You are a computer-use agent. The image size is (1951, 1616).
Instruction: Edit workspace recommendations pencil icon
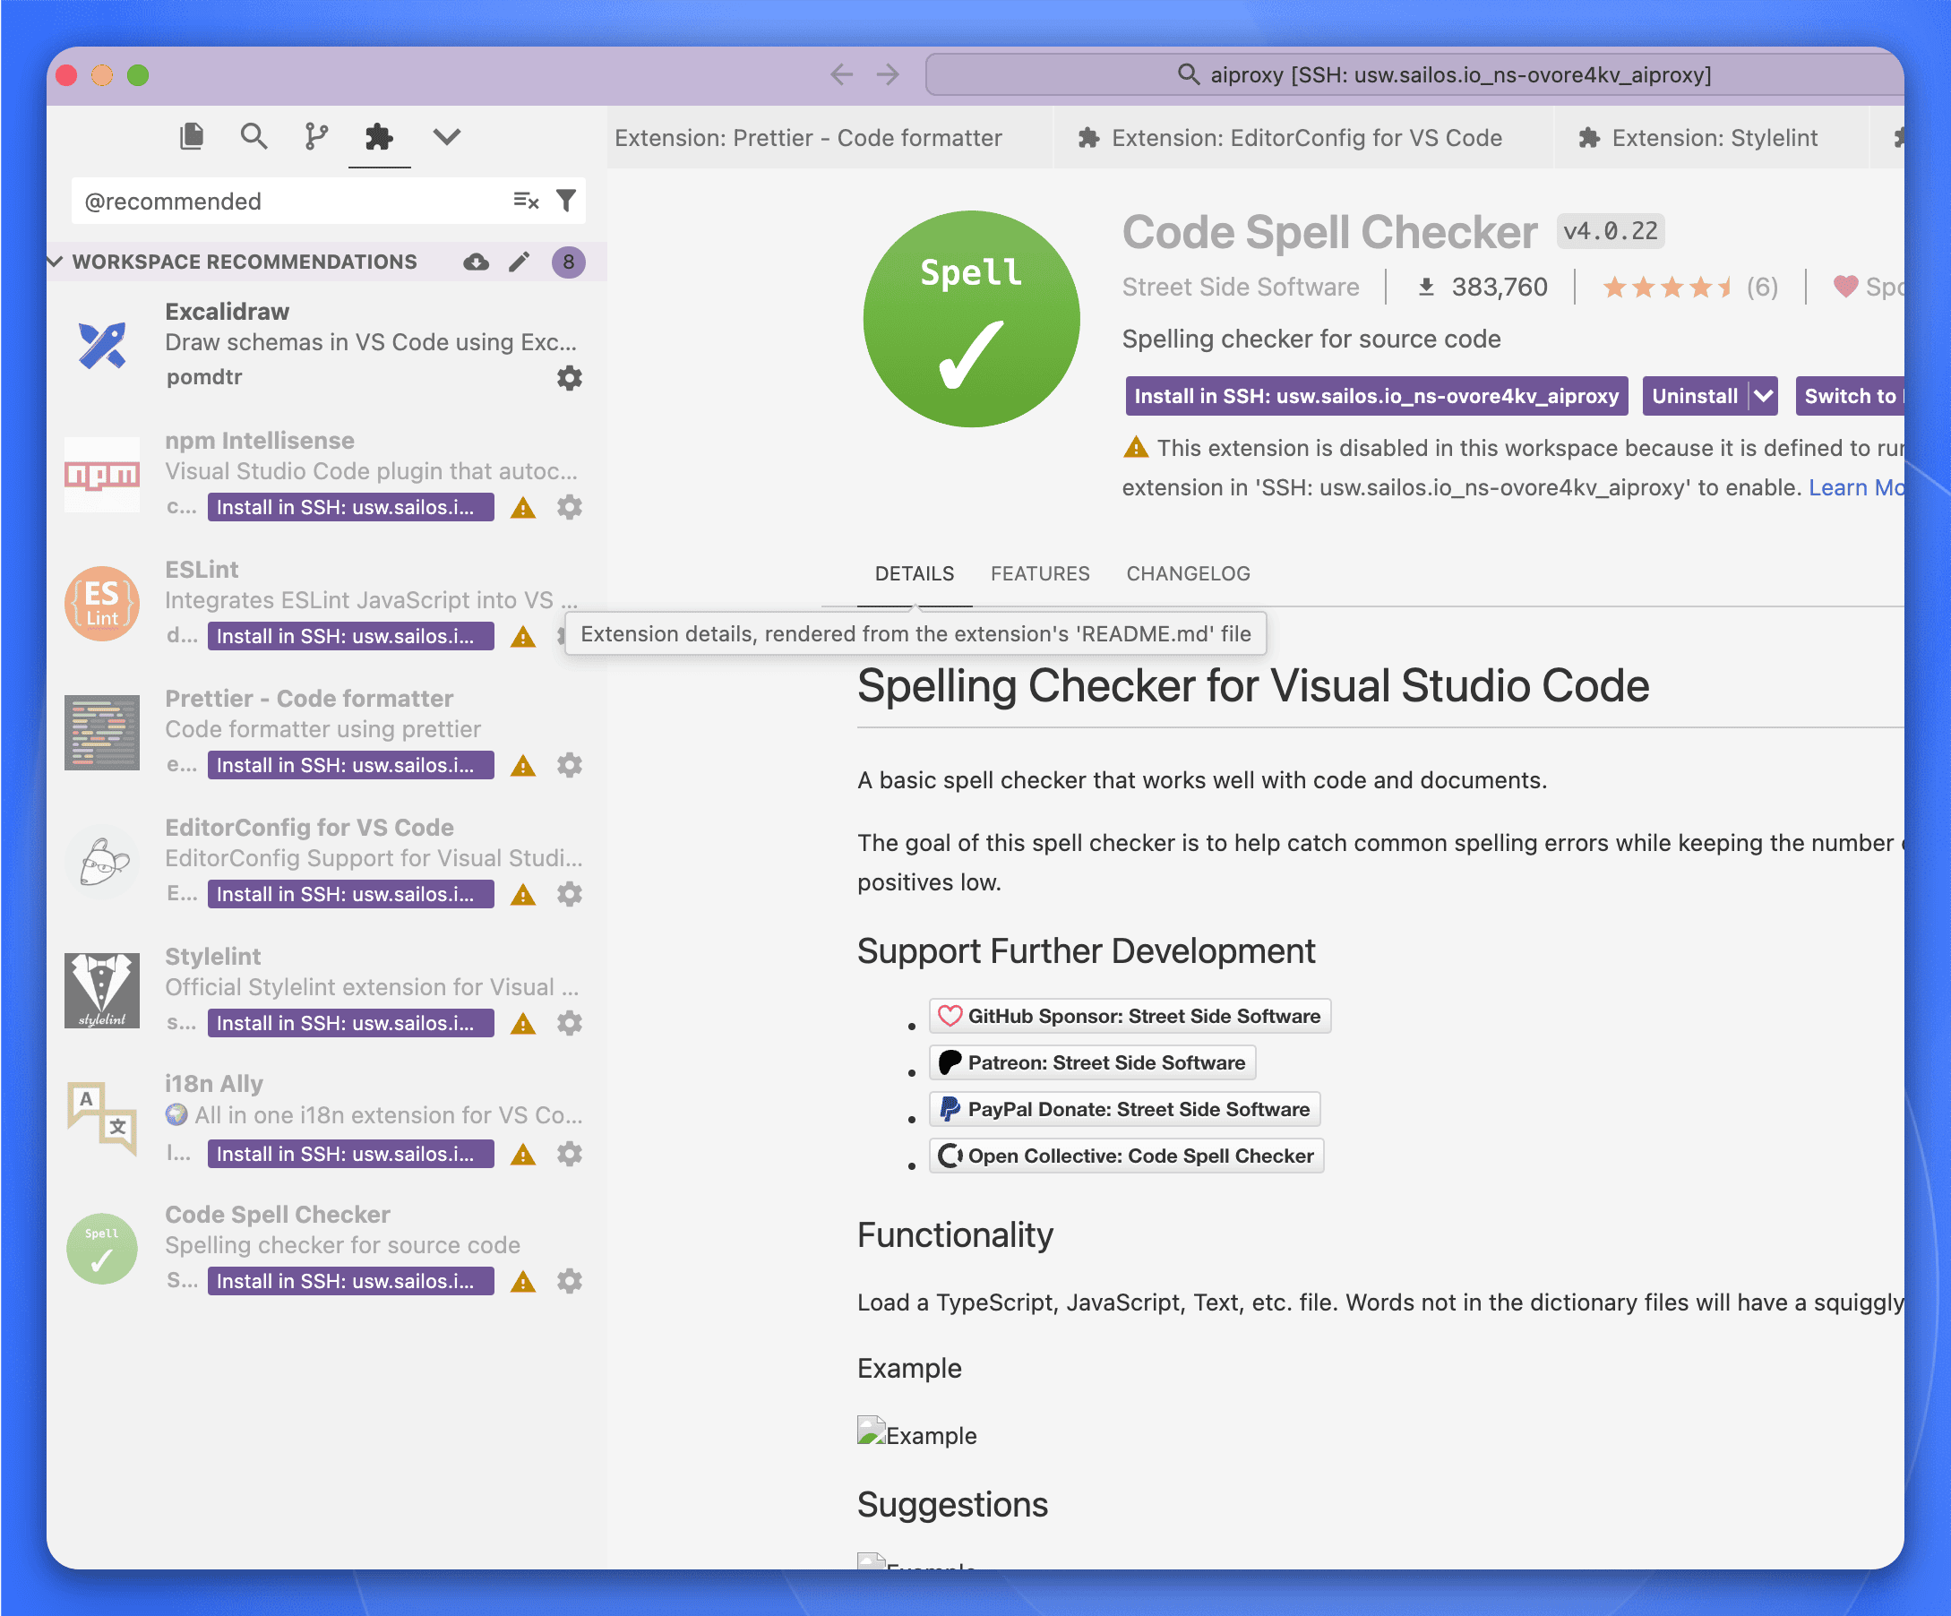(x=520, y=262)
